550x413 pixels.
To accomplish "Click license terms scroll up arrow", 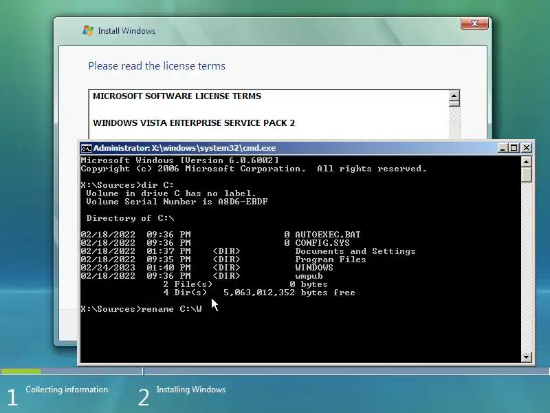I will pyautogui.click(x=454, y=96).
